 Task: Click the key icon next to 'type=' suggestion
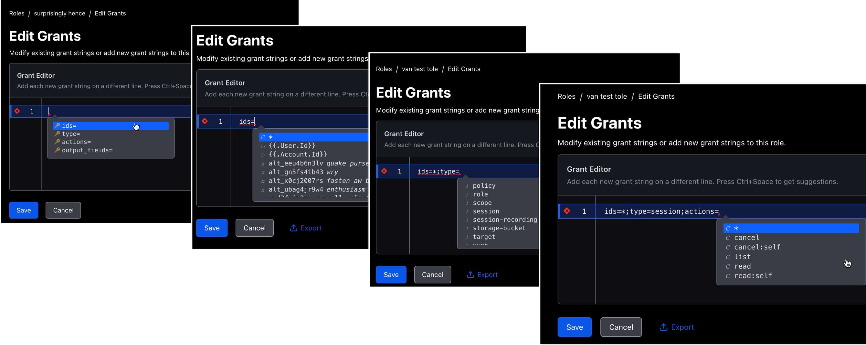[x=57, y=133]
